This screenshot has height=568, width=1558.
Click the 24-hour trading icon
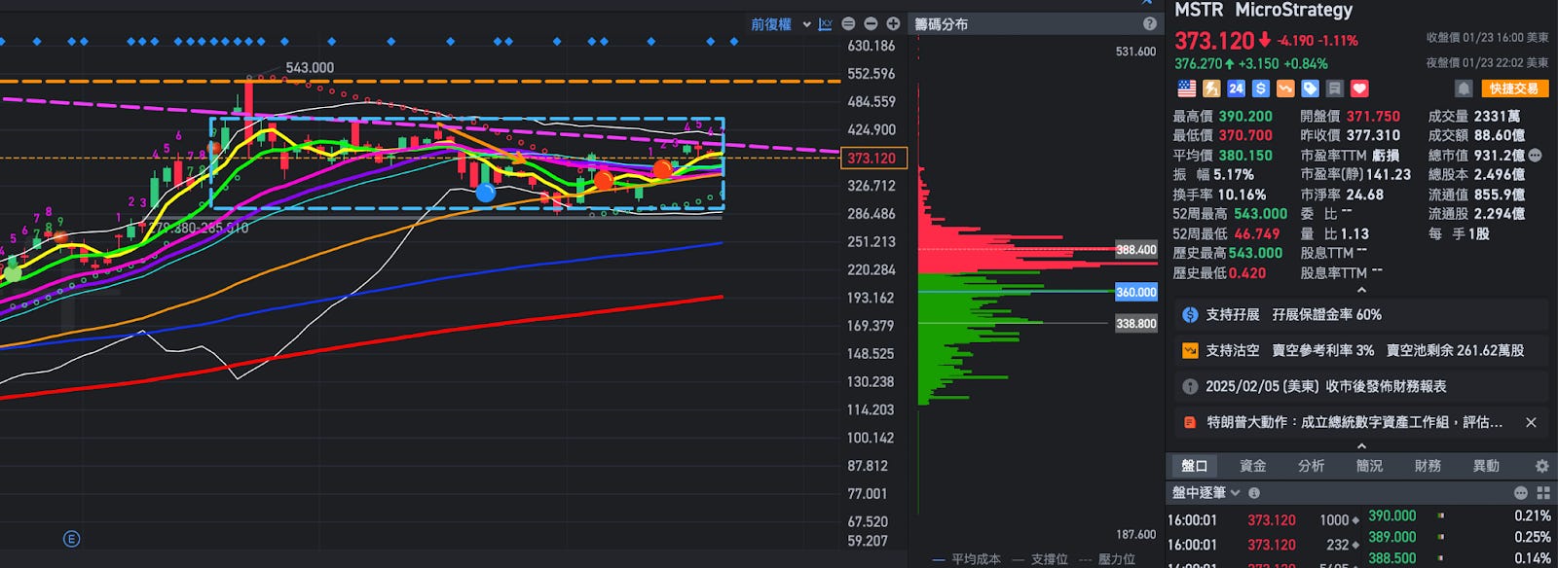[1236, 89]
